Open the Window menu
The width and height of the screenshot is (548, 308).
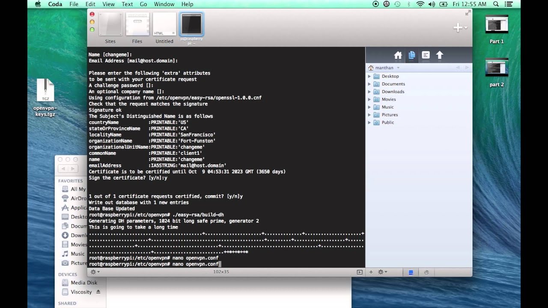(164, 4)
